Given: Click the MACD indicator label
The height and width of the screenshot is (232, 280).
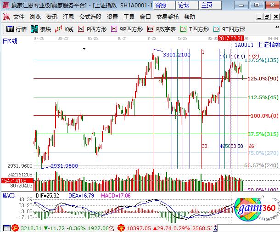Looking at the screenshot, I should point(9,196).
